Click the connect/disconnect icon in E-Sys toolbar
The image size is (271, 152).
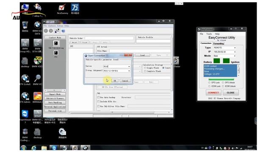(x=57, y=31)
